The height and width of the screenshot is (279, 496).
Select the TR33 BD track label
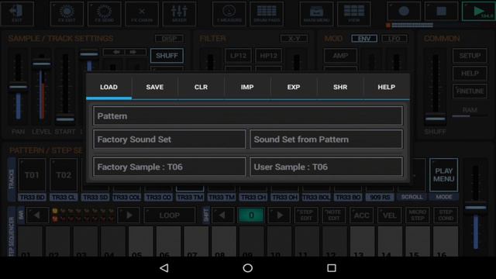click(32, 197)
